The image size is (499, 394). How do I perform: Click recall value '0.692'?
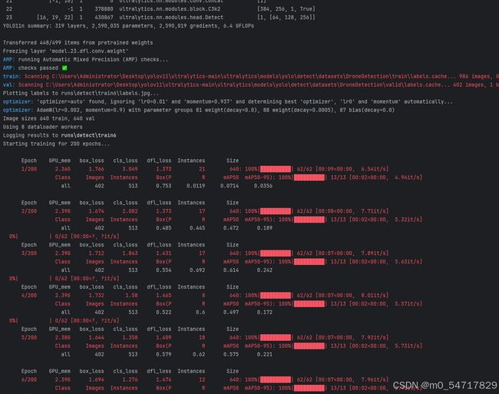[x=197, y=270]
